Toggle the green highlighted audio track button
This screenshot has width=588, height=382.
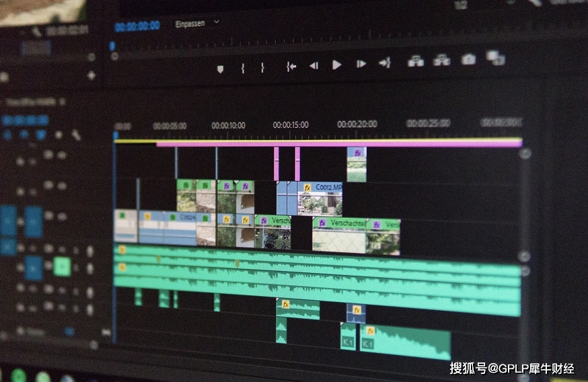(62, 267)
